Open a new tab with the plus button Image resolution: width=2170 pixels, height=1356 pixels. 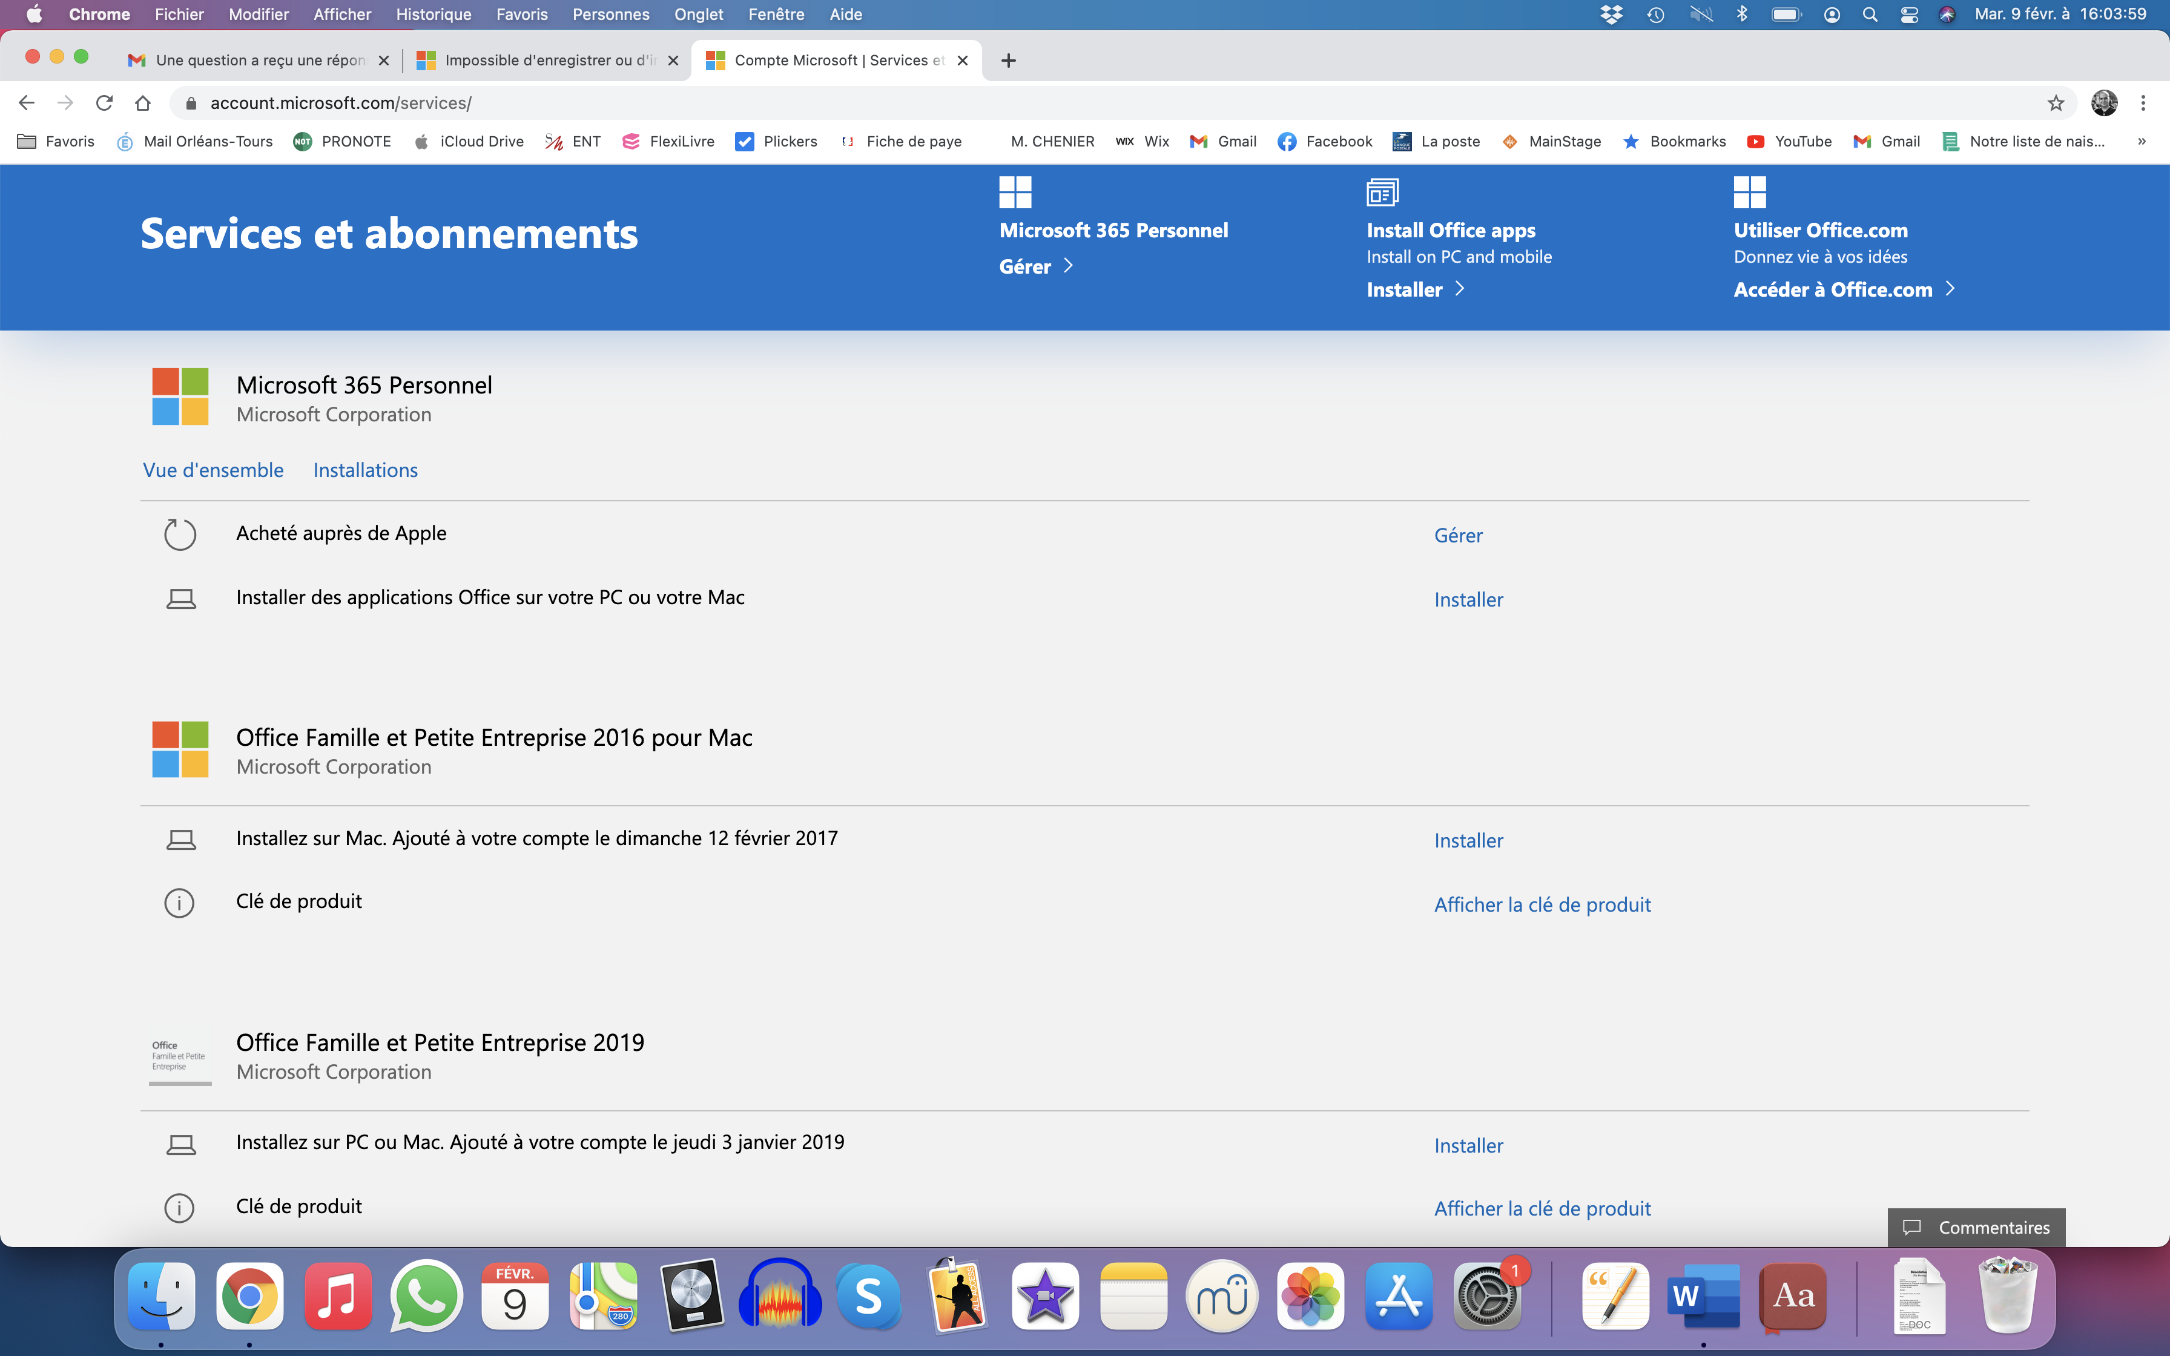(1008, 60)
